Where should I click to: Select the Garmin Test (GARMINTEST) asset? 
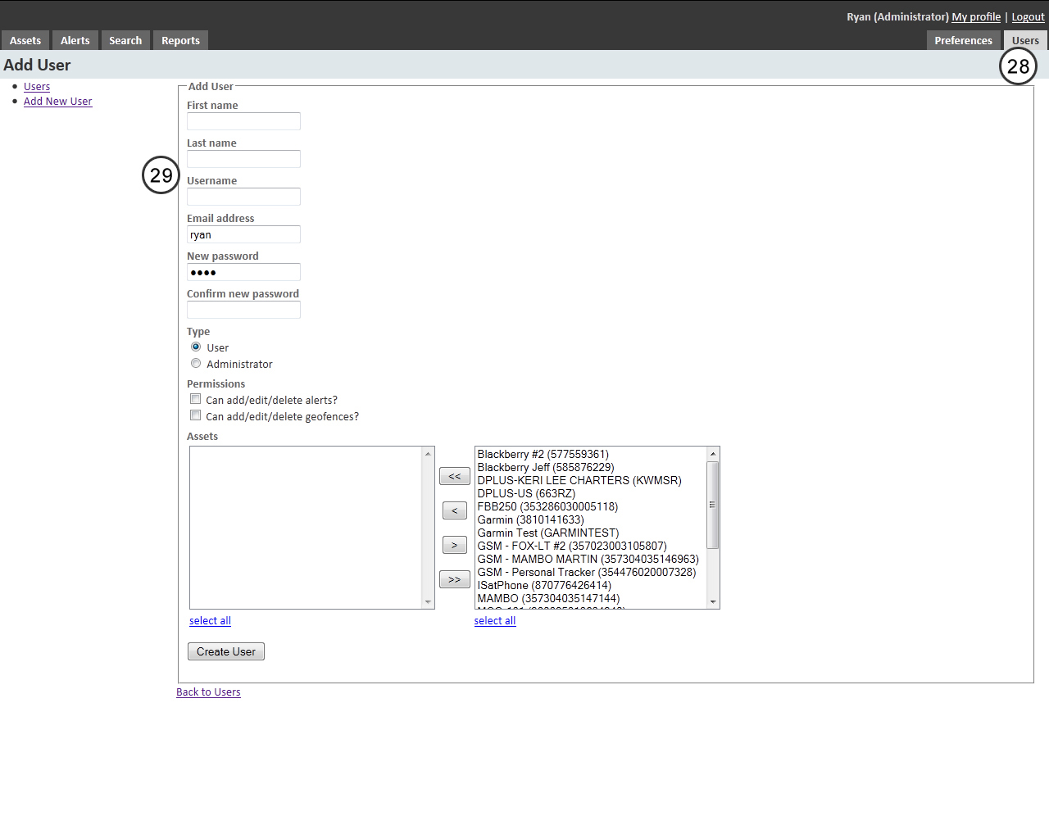pyautogui.click(x=547, y=533)
